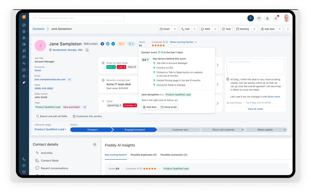Screen dimensions: 311x194
Task: Open the Churn risk customer status dropdown
Action: click(x=242, y=130)
